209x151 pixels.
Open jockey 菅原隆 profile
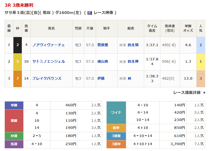coord(103,45)
